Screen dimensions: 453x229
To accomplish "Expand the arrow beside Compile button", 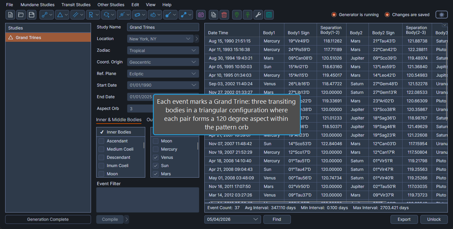I will (127, 219).
